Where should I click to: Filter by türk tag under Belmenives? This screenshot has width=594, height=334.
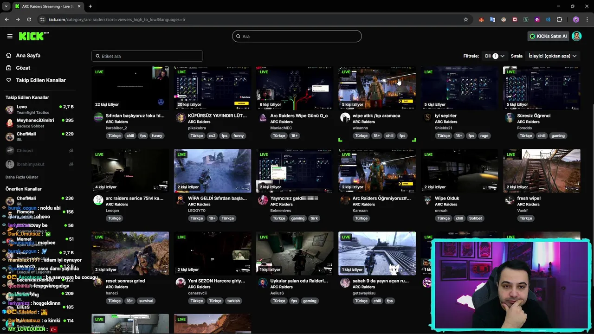(314, 218)
